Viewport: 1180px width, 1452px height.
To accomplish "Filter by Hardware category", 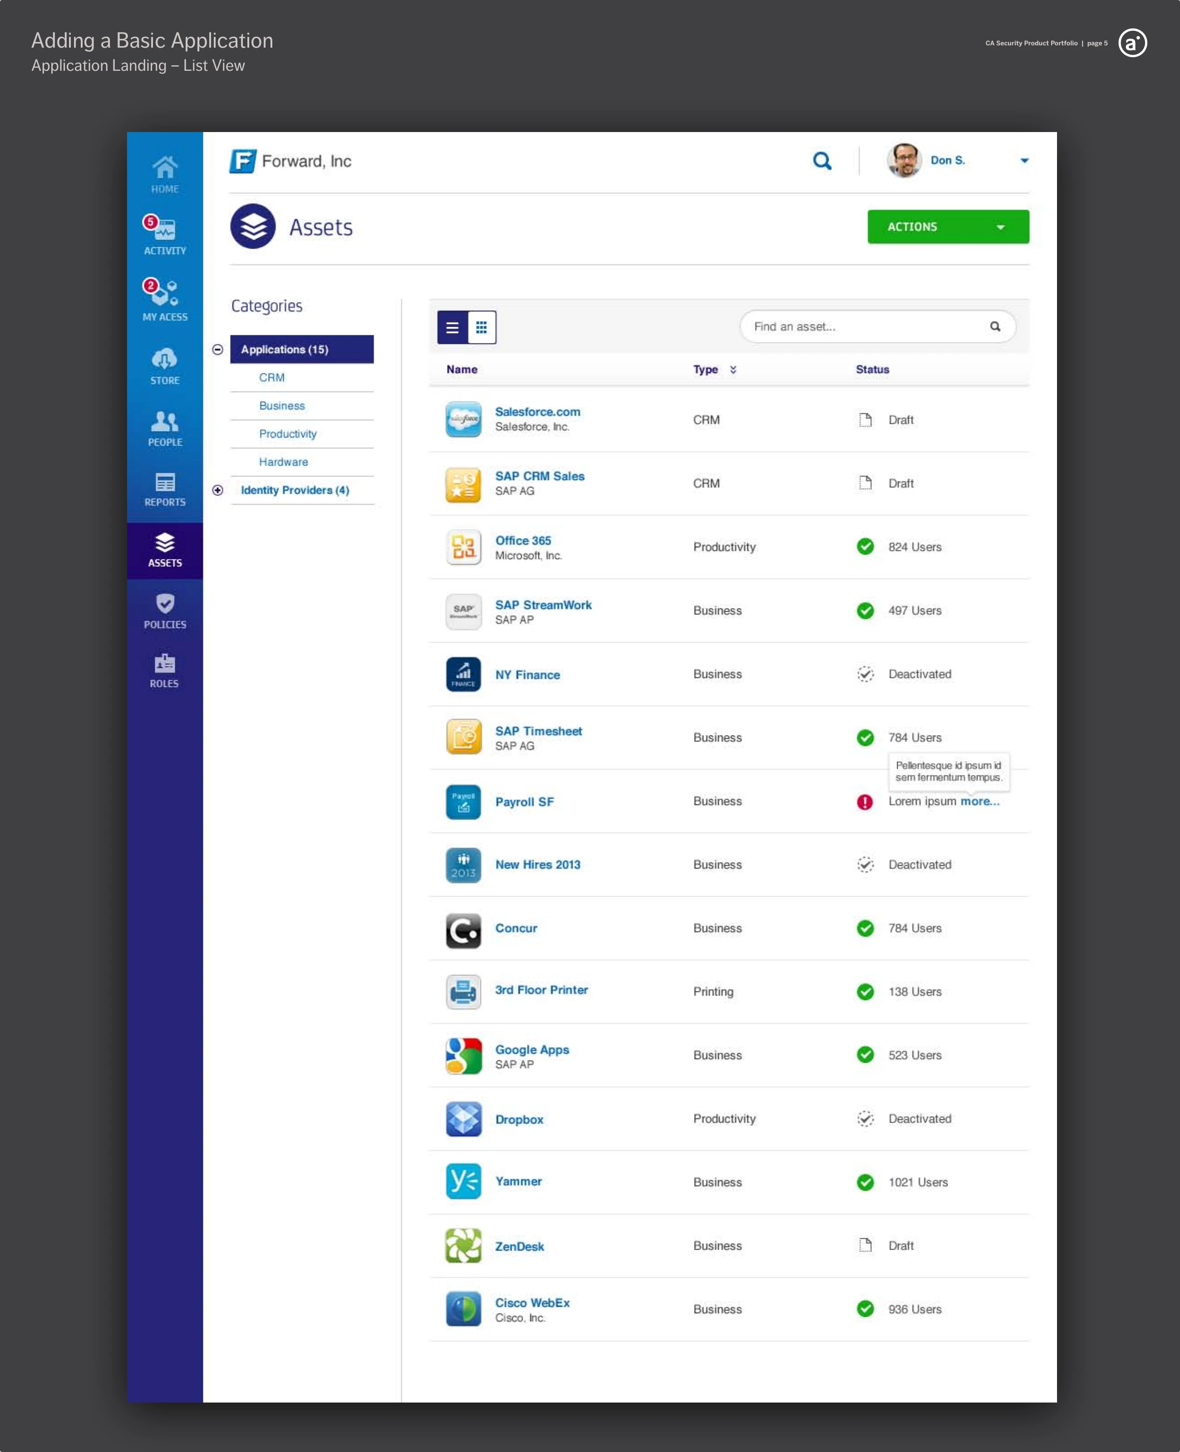I will point(284,462).
